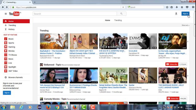
Task: Click the YouTube logo
Action: [14, 14]
